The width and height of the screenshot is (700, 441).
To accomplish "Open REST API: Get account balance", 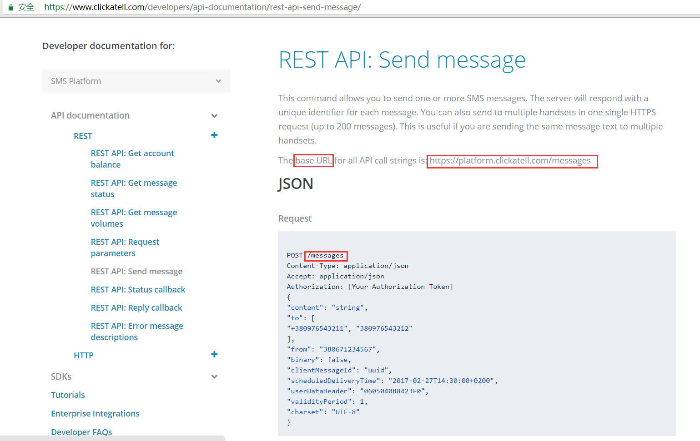I will click(132, 159).
